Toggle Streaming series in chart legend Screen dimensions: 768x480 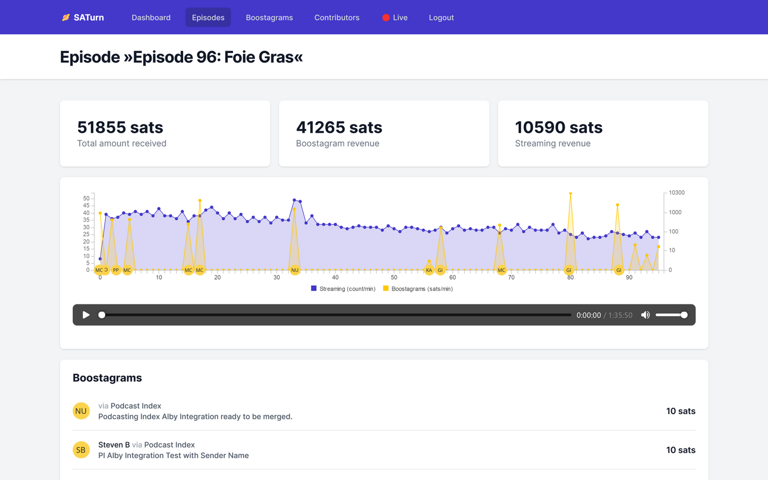click(343, 289)
